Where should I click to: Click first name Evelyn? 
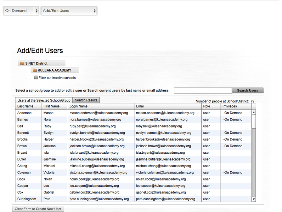coord(48,133)
